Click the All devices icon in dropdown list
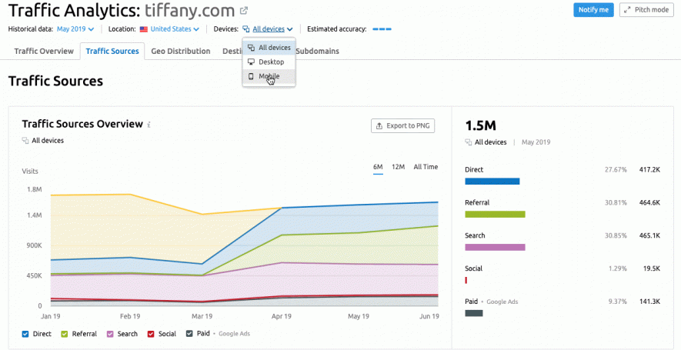This screenshot has height=350, width=681. [x=251, y=48]
